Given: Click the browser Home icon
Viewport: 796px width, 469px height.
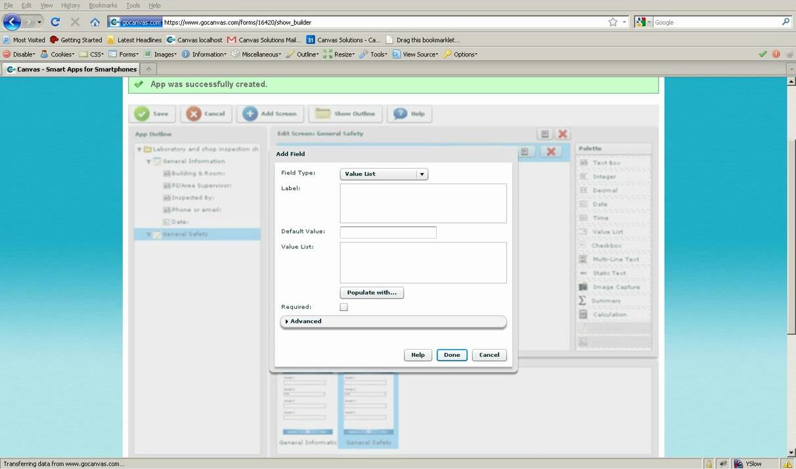Looking at the screenshot, I should click(x=95, y=22).
